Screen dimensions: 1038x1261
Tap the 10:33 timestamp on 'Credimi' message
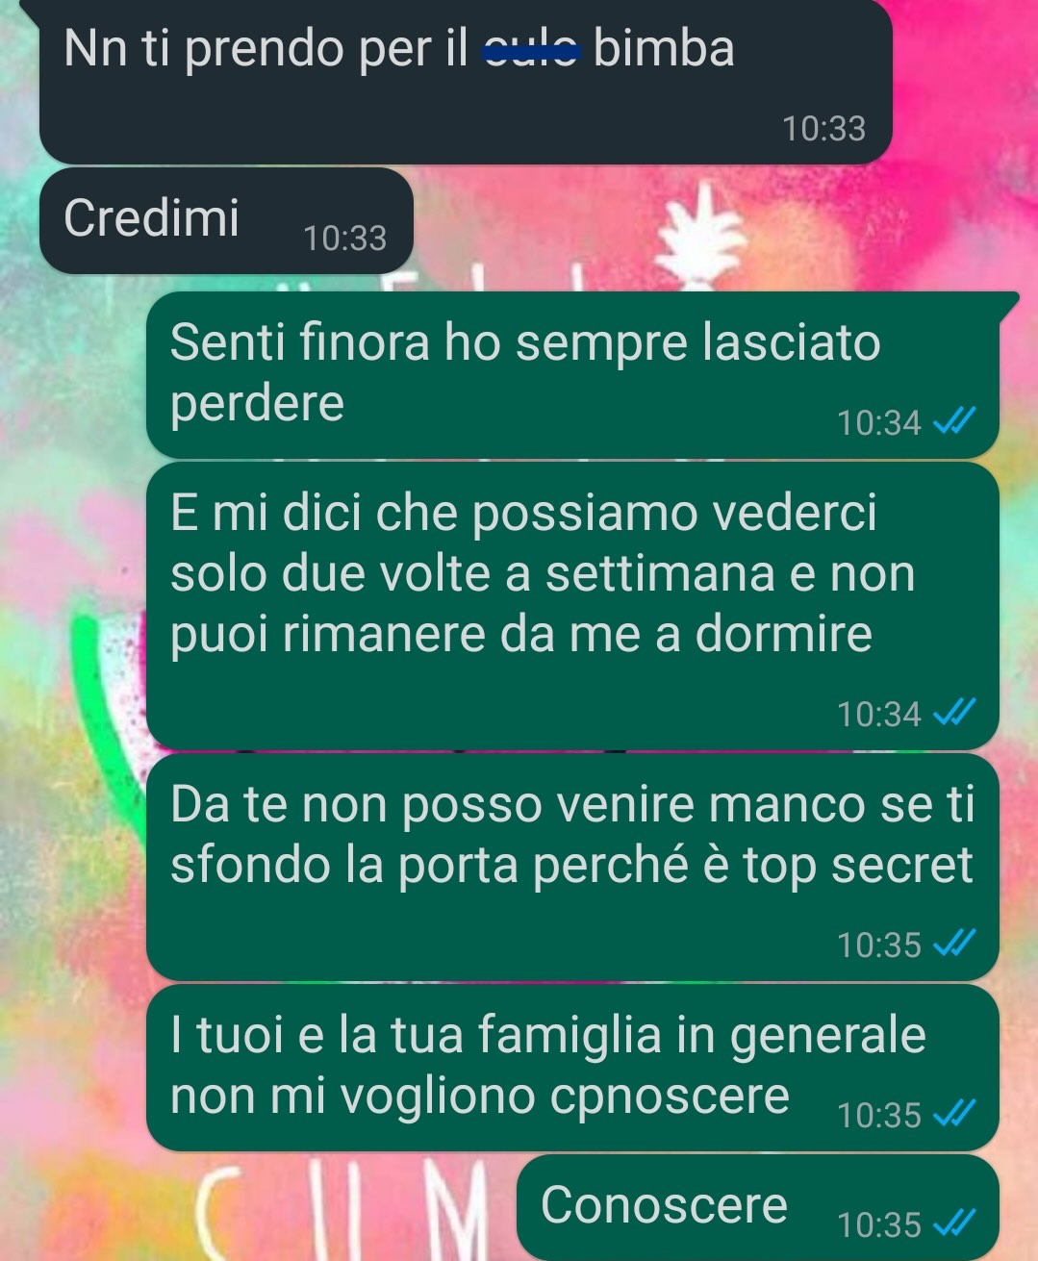(x=345, y=238)
